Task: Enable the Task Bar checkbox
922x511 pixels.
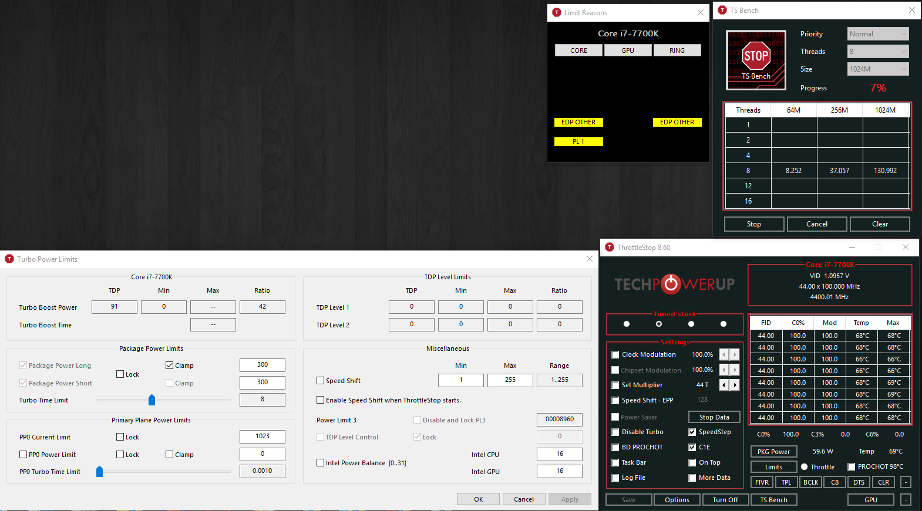Action: point(615,462)
